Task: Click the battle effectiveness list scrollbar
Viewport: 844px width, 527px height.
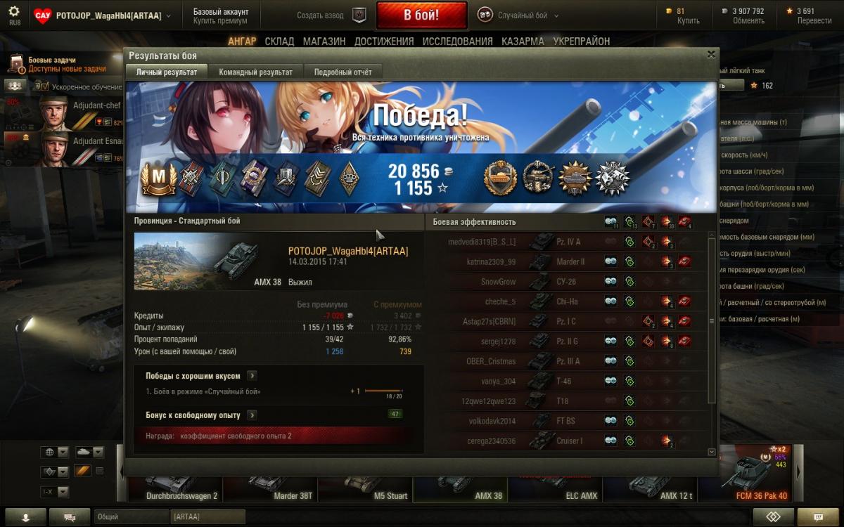Action: 711,346
